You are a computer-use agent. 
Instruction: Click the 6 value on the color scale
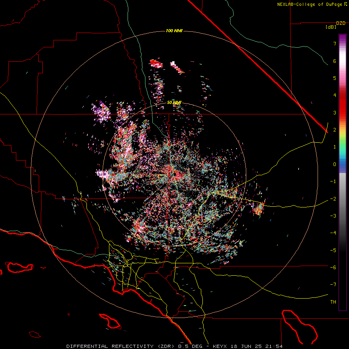(335, 61)
